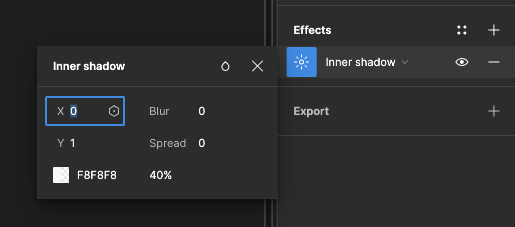The height and width of the screenshot is (227, 515).
Task: Open the effect styles four-dot icon
Action: pos(462,30)
